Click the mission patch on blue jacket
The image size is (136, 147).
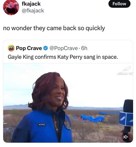[x=67, y=125]
